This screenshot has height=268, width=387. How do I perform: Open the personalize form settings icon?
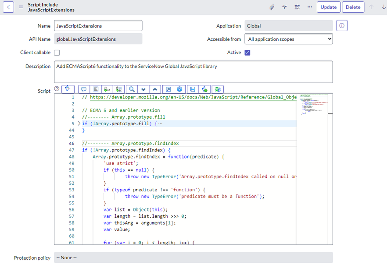click(297, 7)
